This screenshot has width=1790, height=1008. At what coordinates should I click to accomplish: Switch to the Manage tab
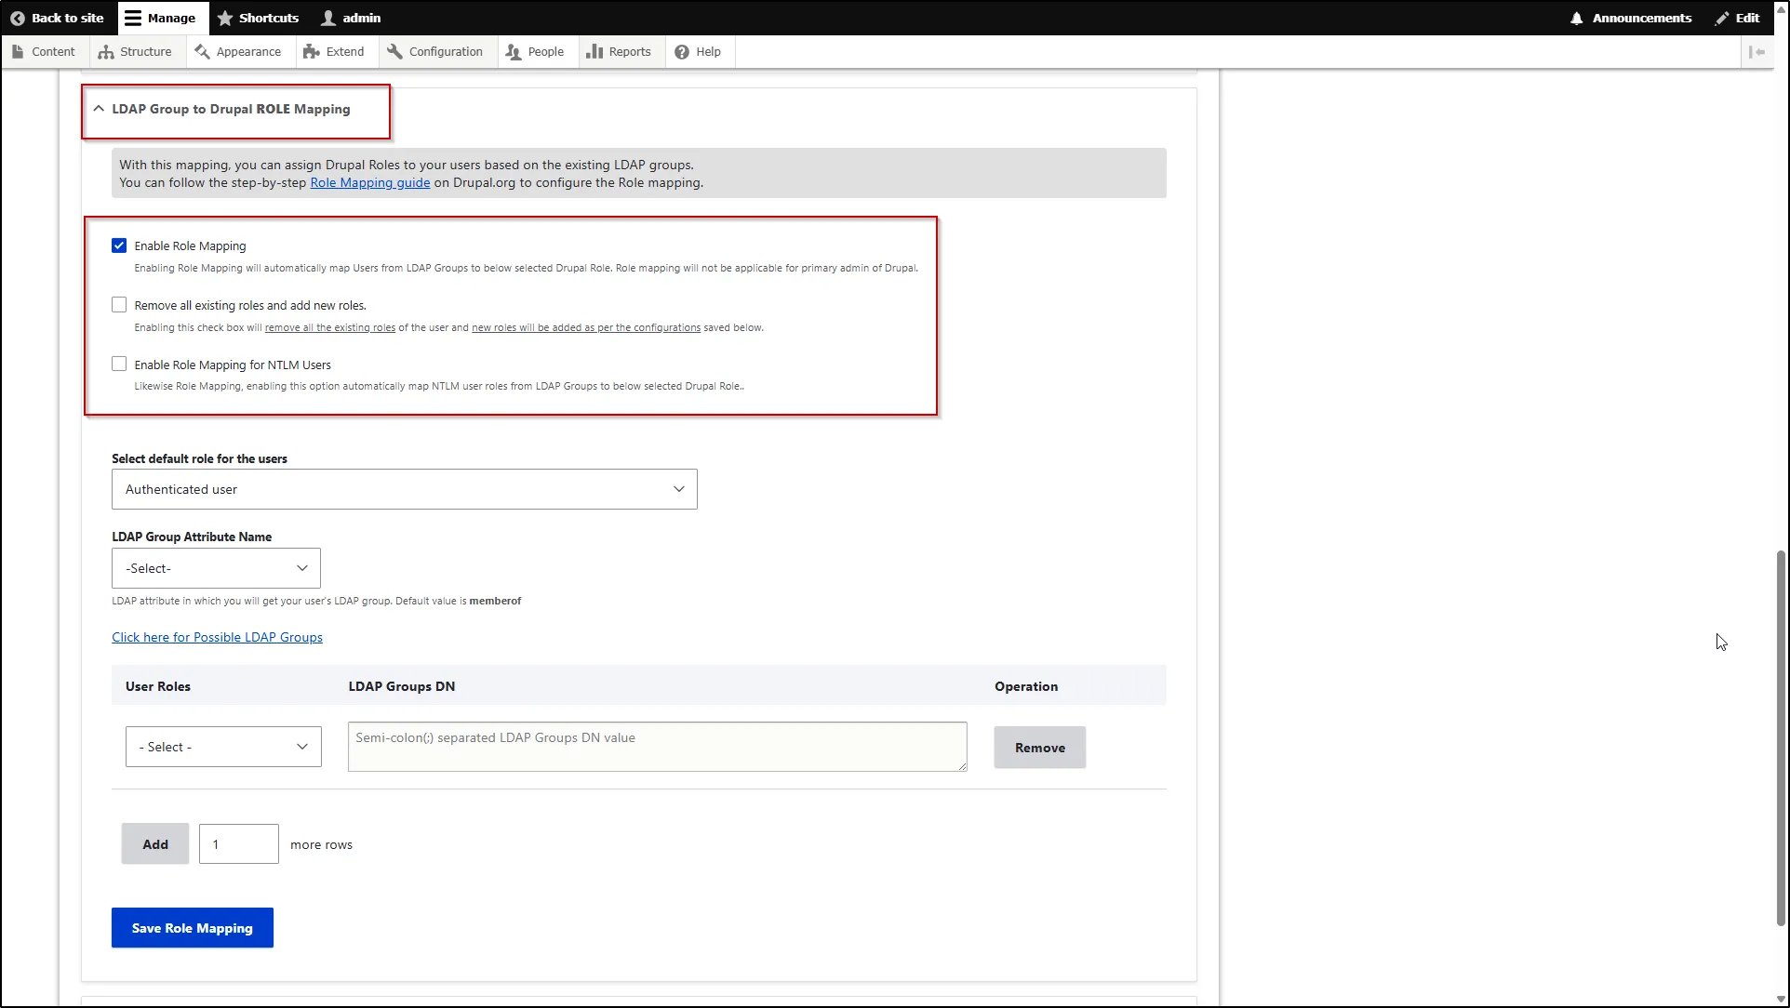[x=161, y=18]
